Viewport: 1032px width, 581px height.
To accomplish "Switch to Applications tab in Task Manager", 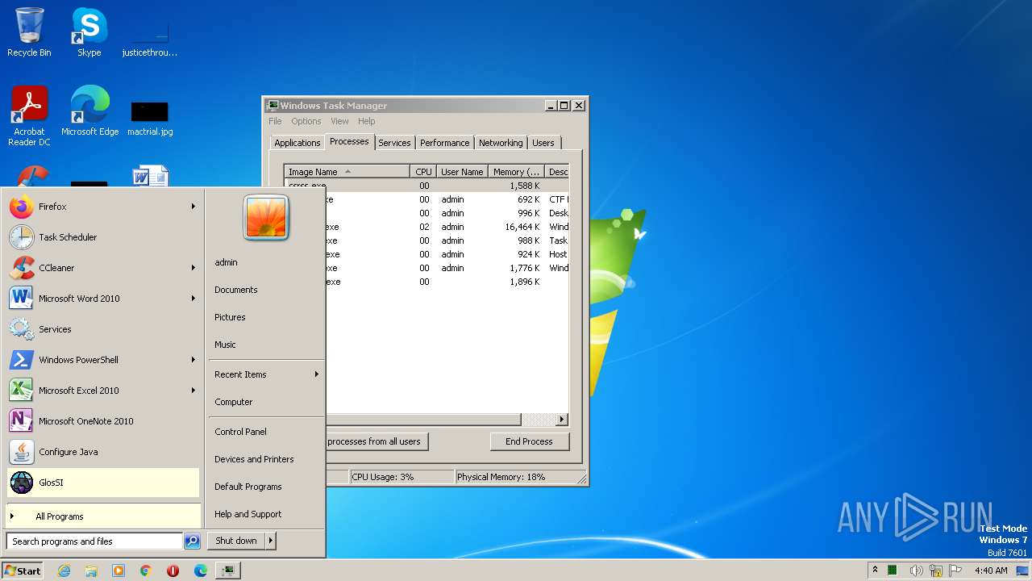I will coord(298,143).
